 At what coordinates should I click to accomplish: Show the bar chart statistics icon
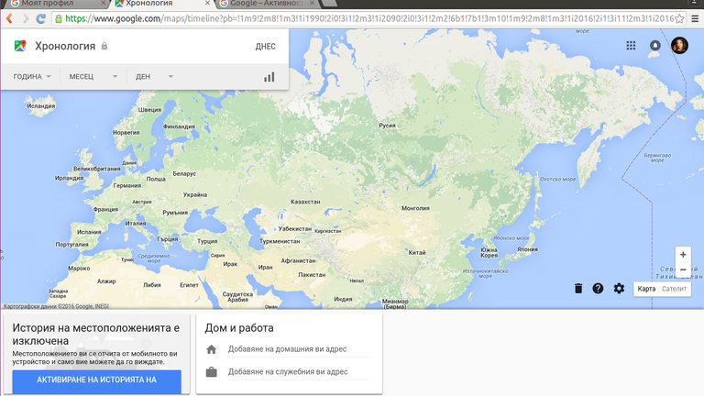(269, 77)
